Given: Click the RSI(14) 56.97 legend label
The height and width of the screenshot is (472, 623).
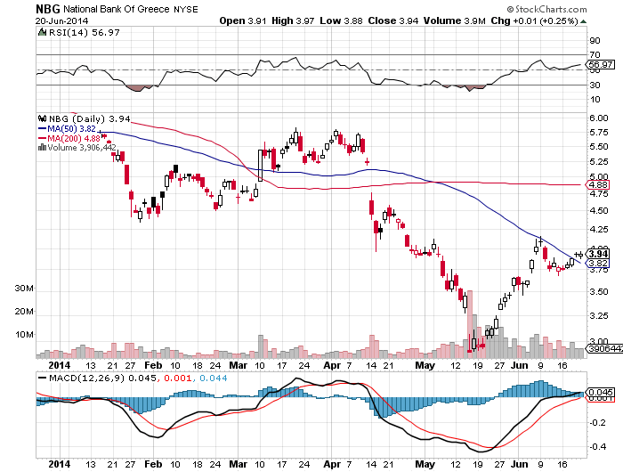Looking at the screenshot, I should 84,33.
